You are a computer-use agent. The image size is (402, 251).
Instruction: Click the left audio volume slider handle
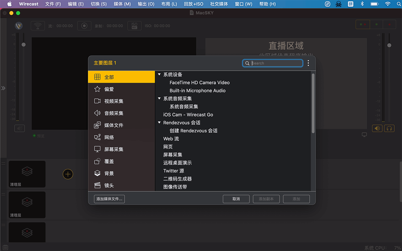point(23,45)
